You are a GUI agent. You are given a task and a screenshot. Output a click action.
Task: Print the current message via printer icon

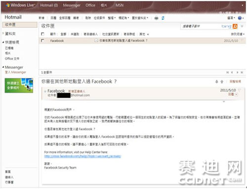(x=156, y=18)
